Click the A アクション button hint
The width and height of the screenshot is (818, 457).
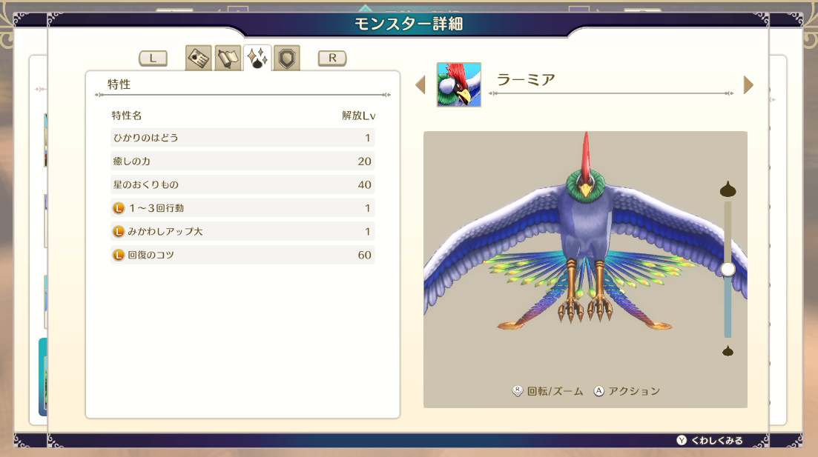tap(627, 391)
